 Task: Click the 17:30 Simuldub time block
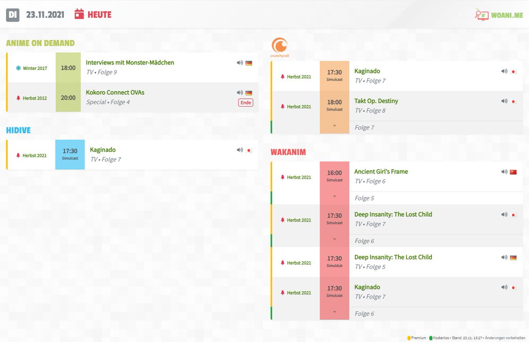pyautogui.click(x=335, y=262)
